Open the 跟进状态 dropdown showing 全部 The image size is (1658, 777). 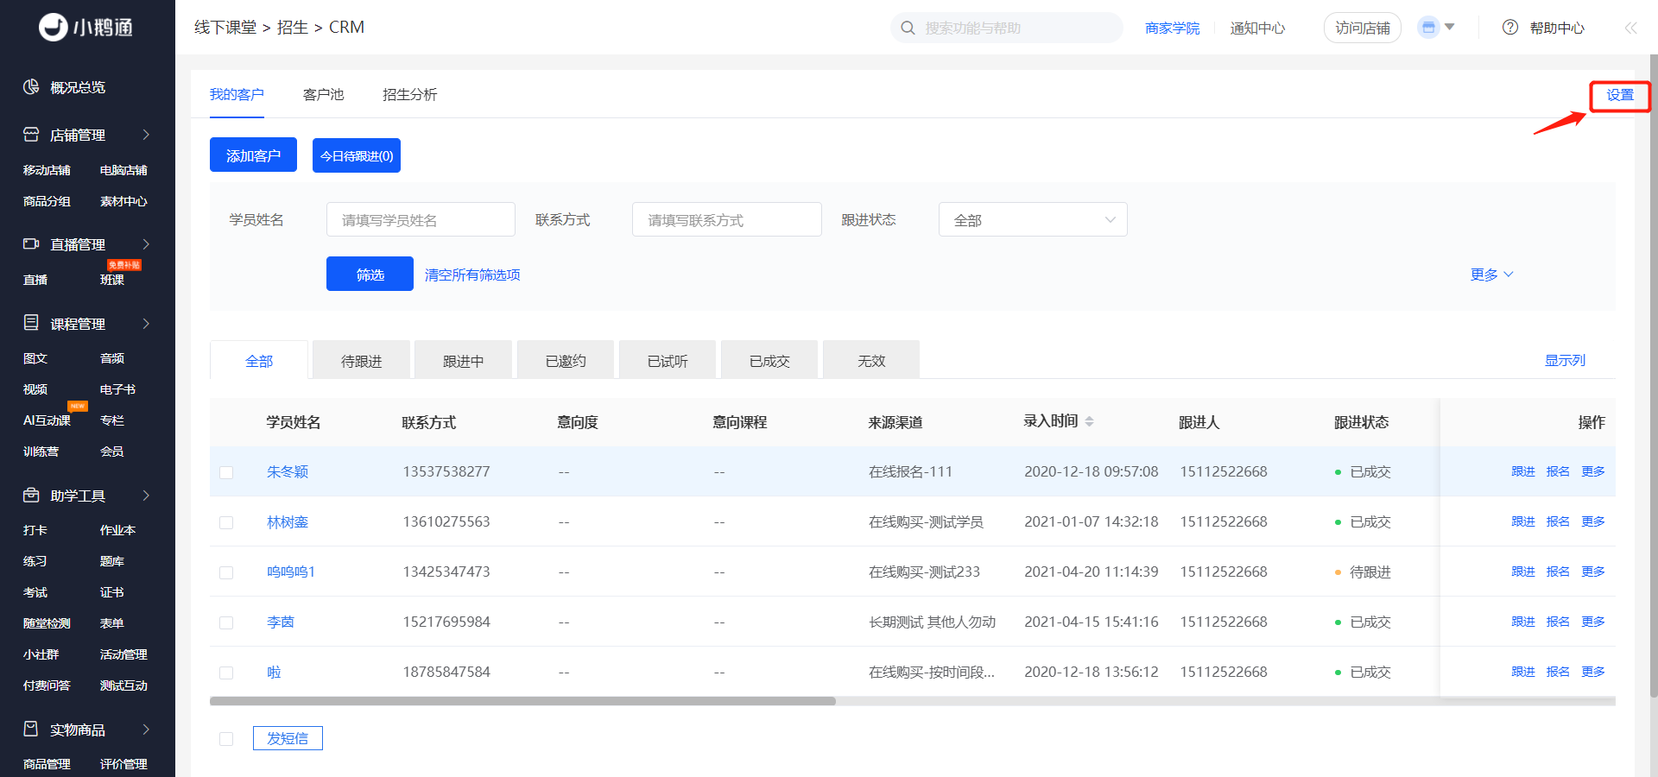tap(1033, 219)
